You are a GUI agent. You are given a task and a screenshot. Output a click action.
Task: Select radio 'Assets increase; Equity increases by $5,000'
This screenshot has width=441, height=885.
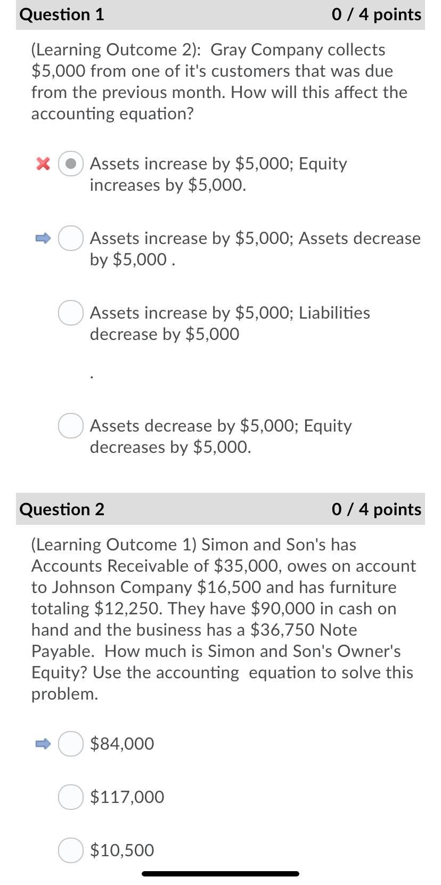70,164
